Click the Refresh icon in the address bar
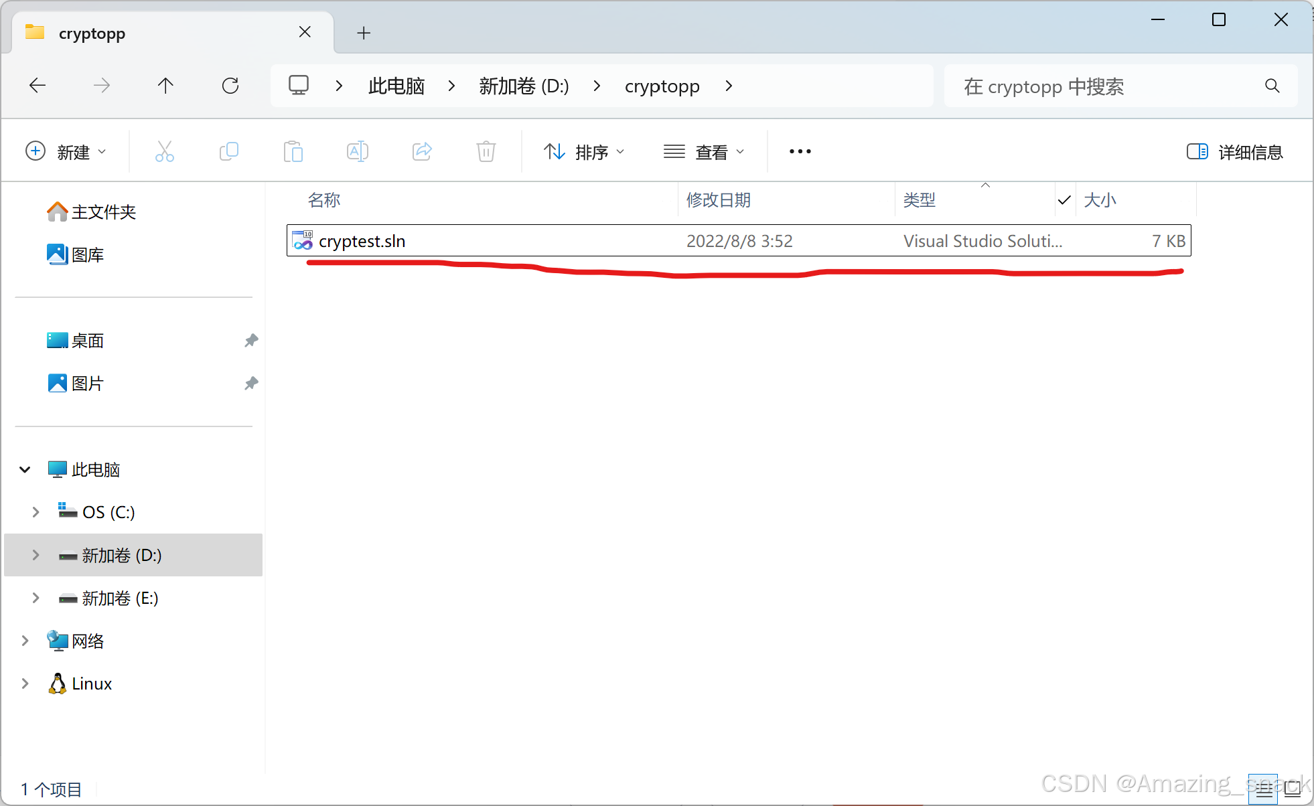Image resolution: width=1314 pixels, height=806 pixels. [230, 85]
